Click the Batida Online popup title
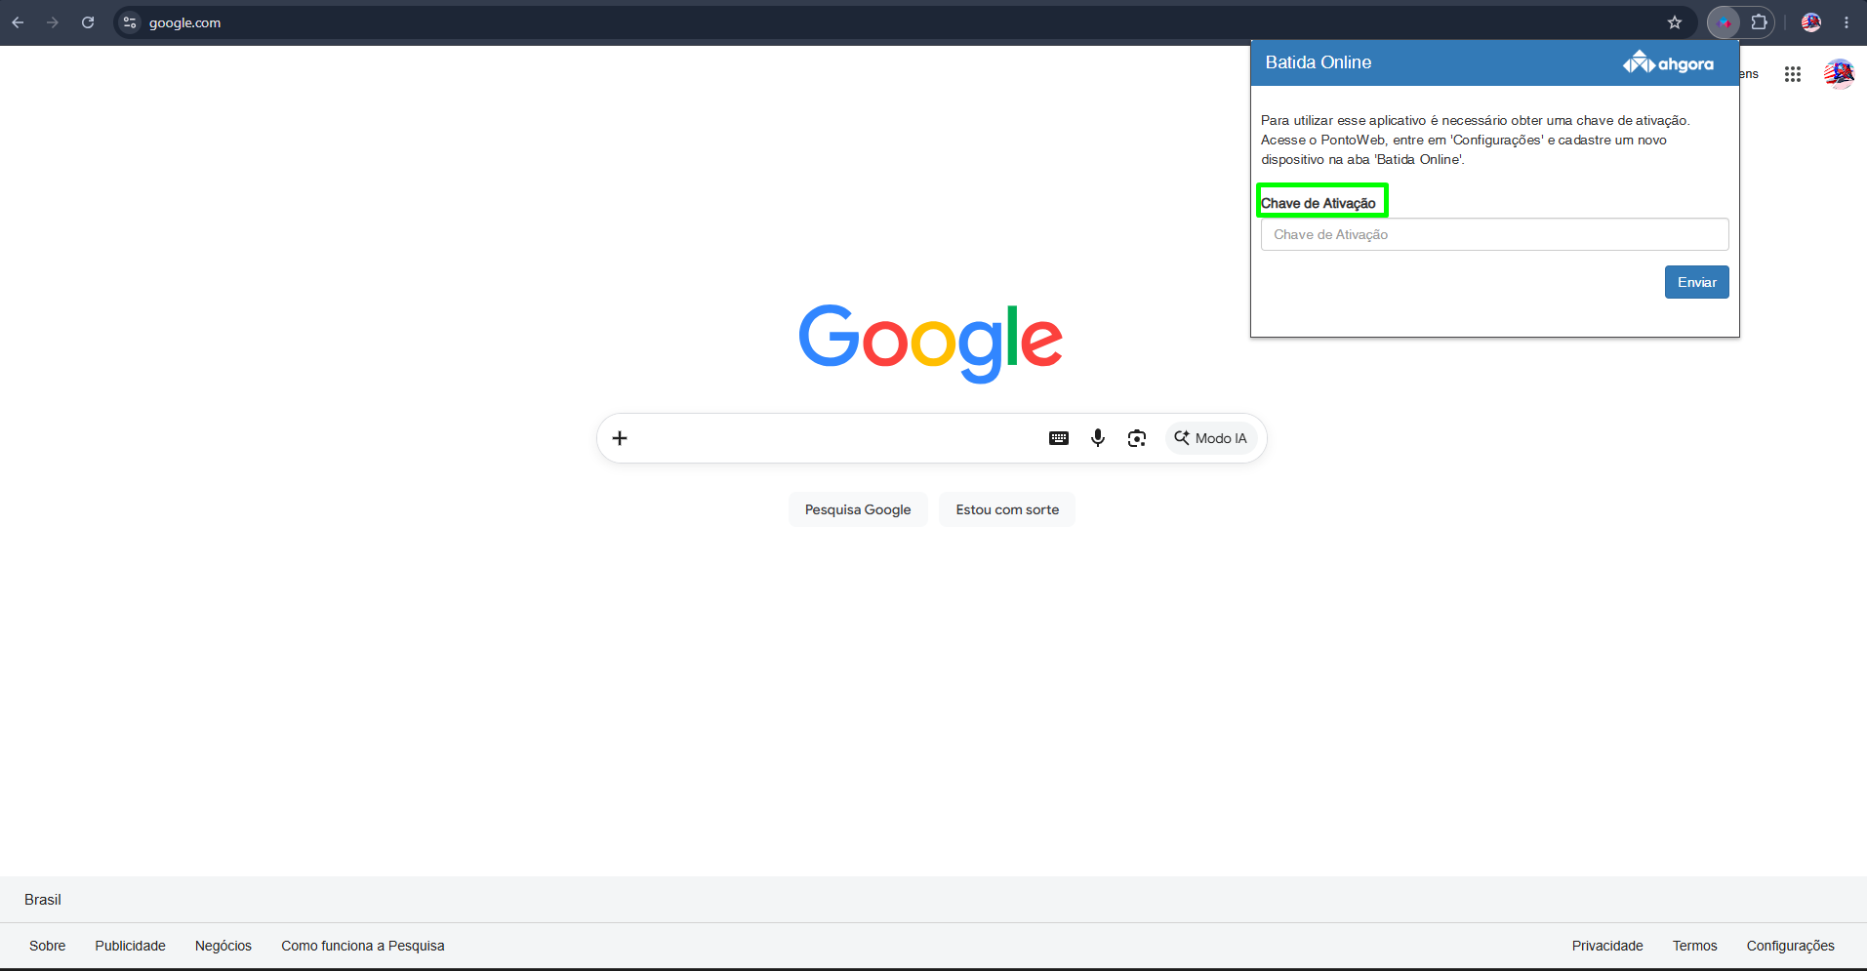Screen dimensions: 1867x971 click(1319, 62)
